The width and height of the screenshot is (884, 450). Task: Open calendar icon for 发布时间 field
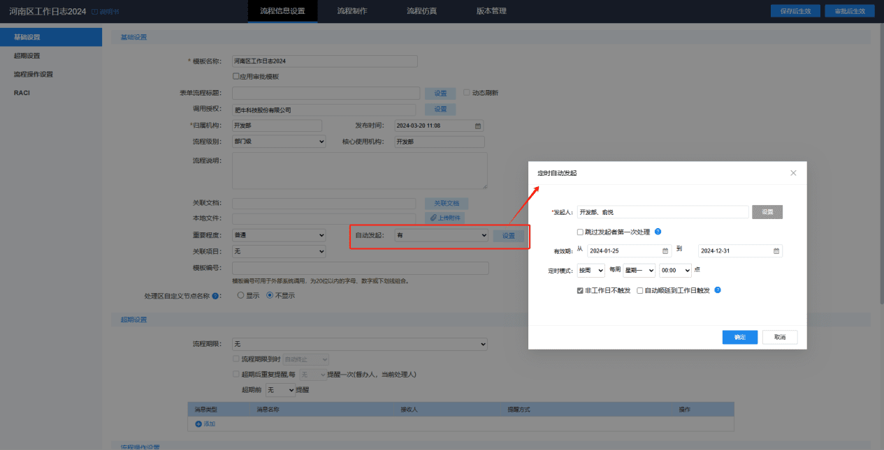(478, 126)
